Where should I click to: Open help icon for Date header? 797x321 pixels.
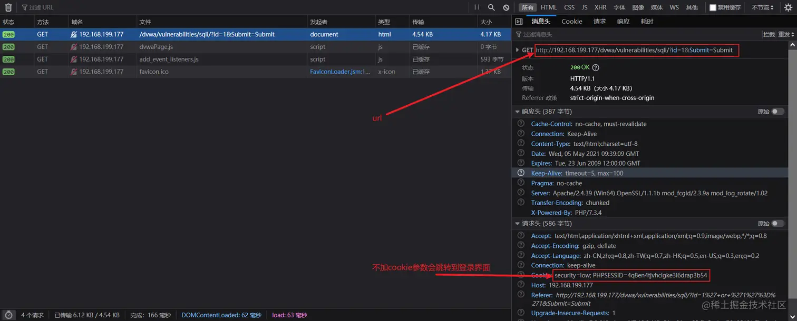pyautogui.click(x=521, y=153)
